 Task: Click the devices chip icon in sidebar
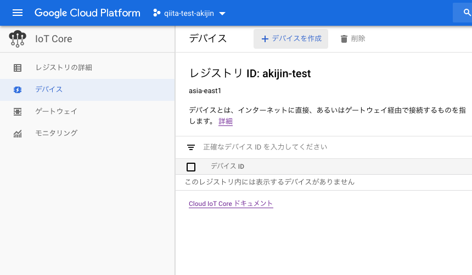click(x=18, y=89)
